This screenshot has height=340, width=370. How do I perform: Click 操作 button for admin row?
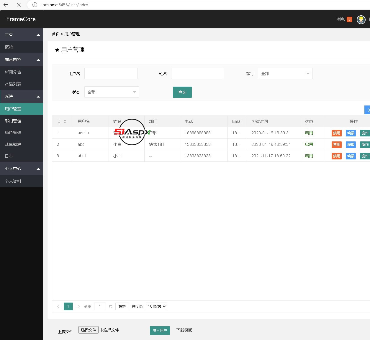pos(365,133)
